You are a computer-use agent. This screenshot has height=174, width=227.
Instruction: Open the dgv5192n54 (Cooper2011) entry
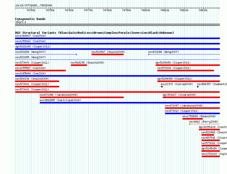[x=33, y=47]
